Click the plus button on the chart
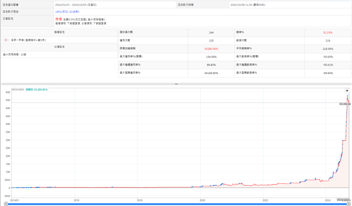 (x=347, y=90)
